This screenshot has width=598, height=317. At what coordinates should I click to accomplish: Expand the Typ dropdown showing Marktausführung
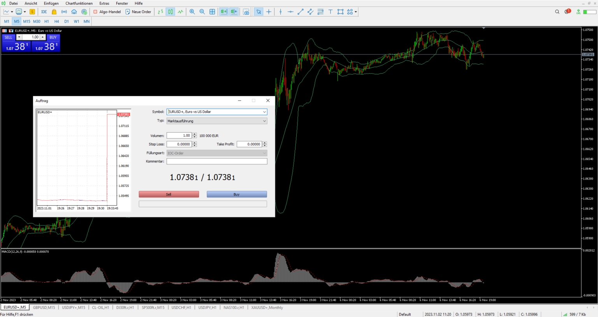265,121
